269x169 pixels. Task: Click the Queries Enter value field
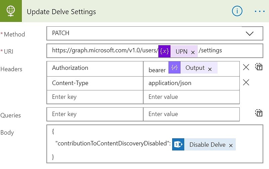(191, 114)
